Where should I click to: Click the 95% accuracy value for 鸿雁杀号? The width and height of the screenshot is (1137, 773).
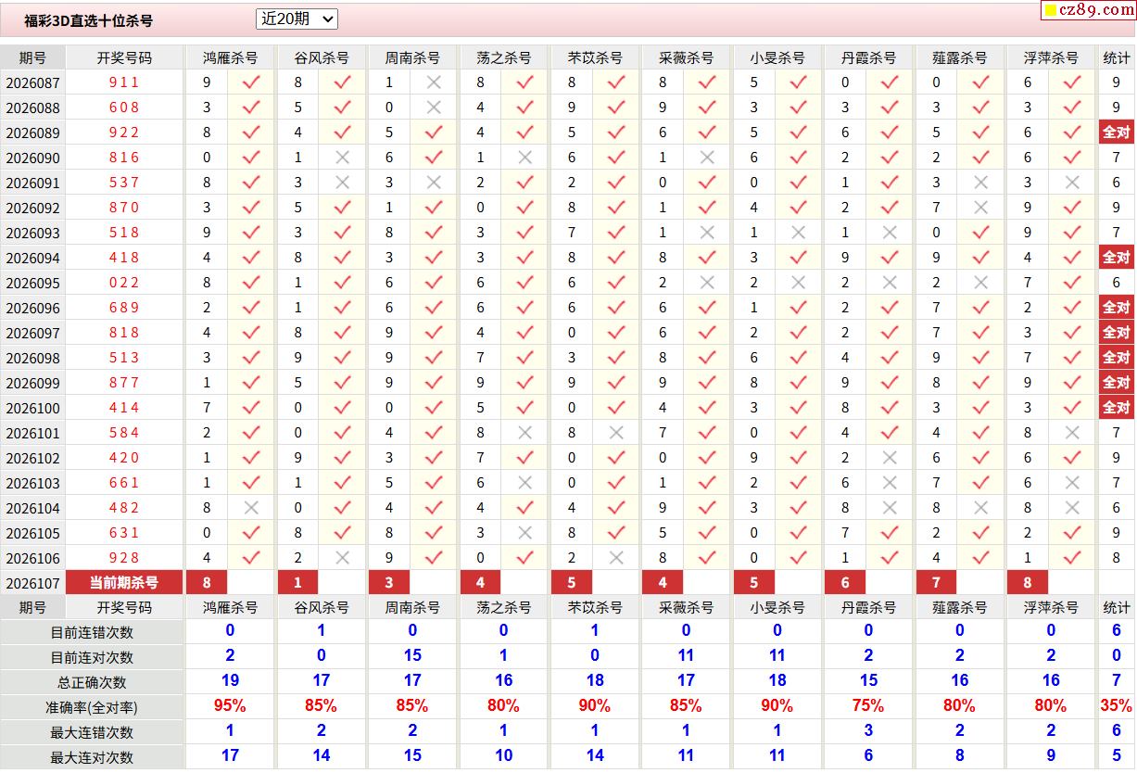click(x=230, y=706)
